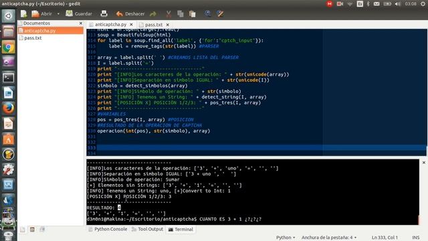The width and height of the screenshot is (428, 241).
Task: Launch Firefox from launcher
Action: point(8,108)
